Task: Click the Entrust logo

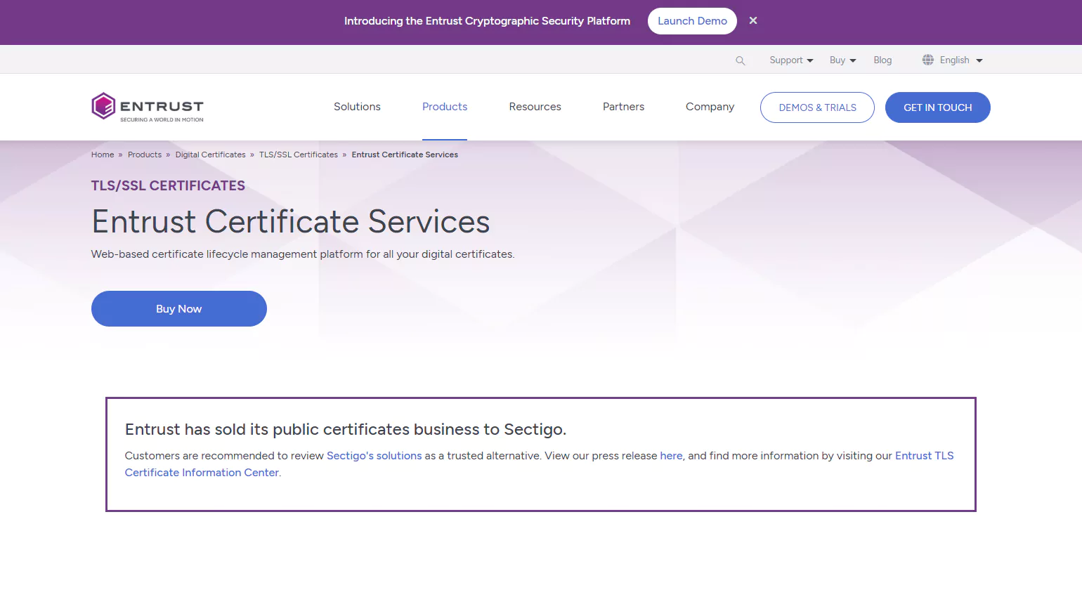Action: pos(148,107)
